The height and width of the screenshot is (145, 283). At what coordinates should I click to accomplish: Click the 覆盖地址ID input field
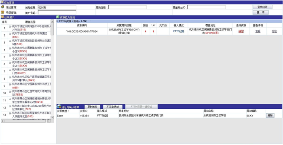coord(207,7)
